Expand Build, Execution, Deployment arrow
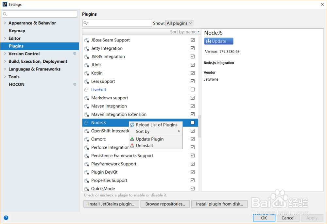Viewport: 327px width, 224px height. [5, 61]
